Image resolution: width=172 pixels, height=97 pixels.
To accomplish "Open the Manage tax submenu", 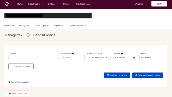I will pos(25,26).
